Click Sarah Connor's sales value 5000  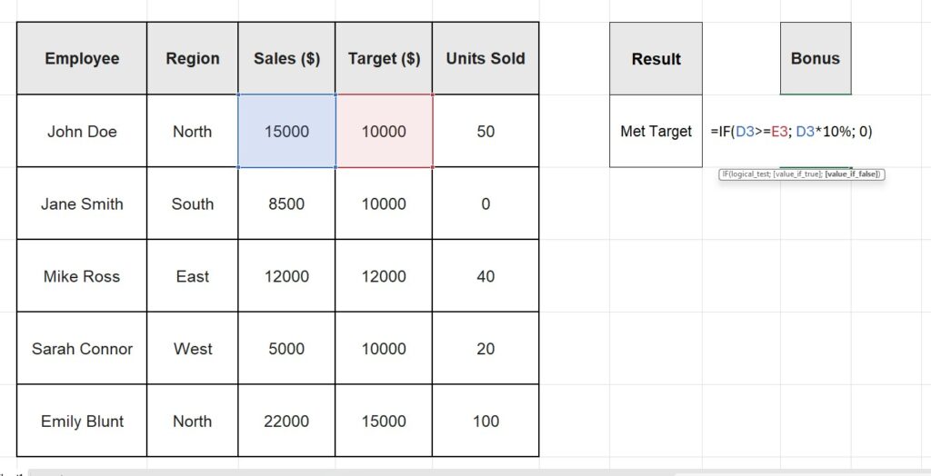pyautogui.click(x=286, y=349)
